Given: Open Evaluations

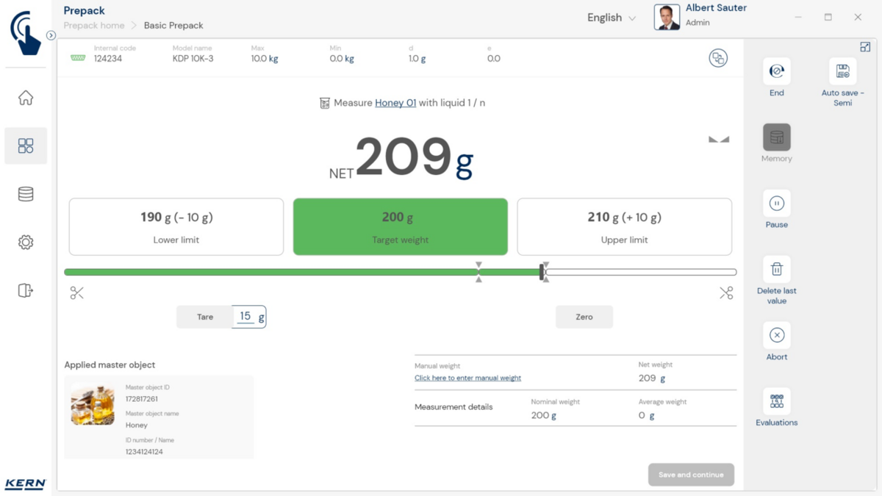Looking at the screenshot, I should tap(776, 401).
